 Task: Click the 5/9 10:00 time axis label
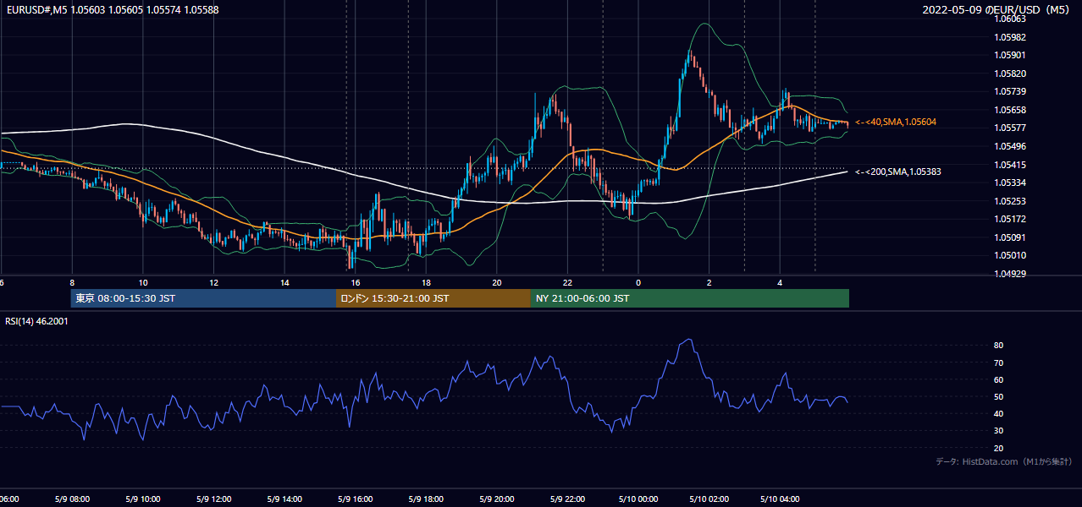point(142,499)
